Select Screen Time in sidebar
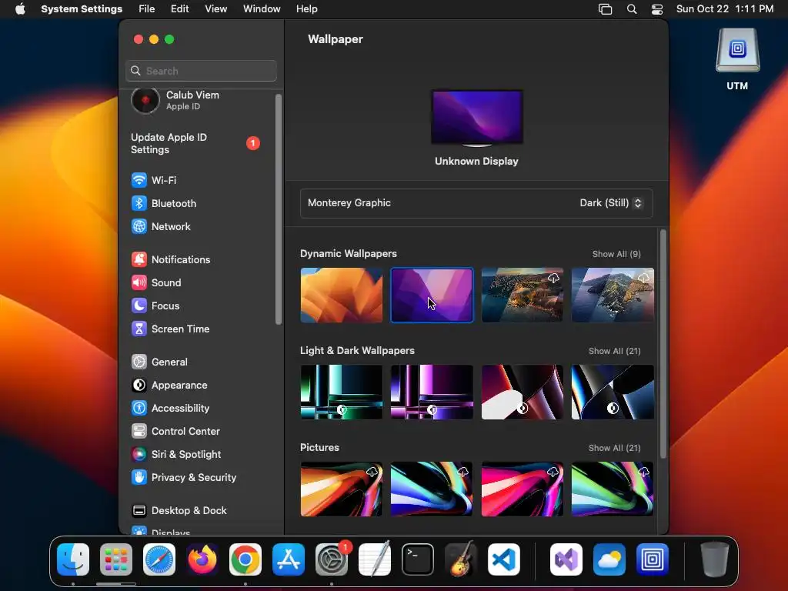Screen dimensions: 788x591 (x=170, y=329)
